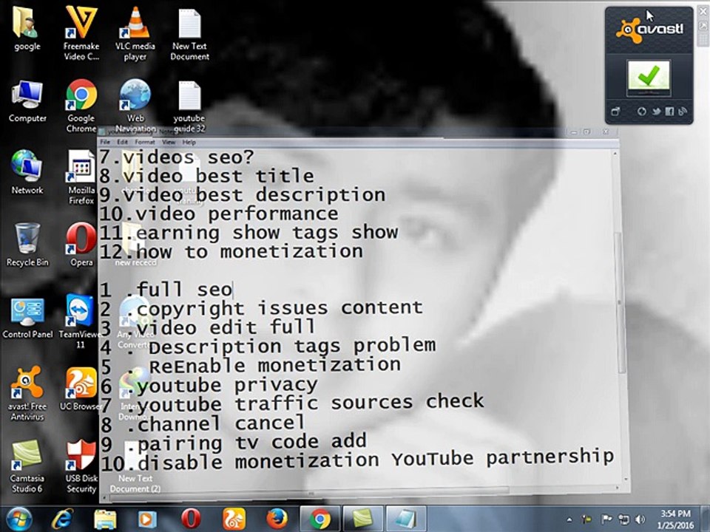The image size is (710, 532).
Task: Launch Mozilla Firefox desktop shortcut
Action: pos(81,178)
